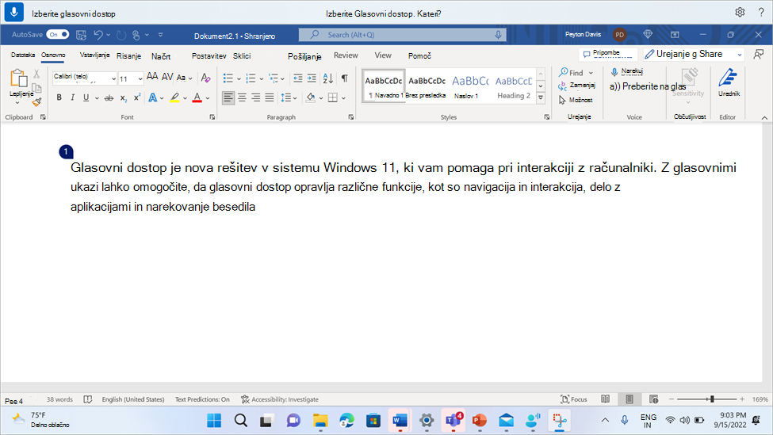The image size is (773, 435).
Task: Open the Borders dropdown arrow
Action: click(343, 98)
